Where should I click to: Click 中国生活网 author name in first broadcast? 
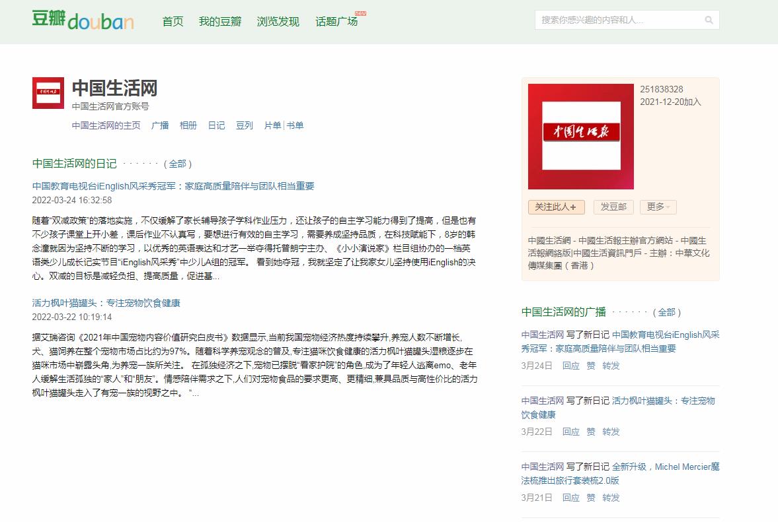coord(543,335)
